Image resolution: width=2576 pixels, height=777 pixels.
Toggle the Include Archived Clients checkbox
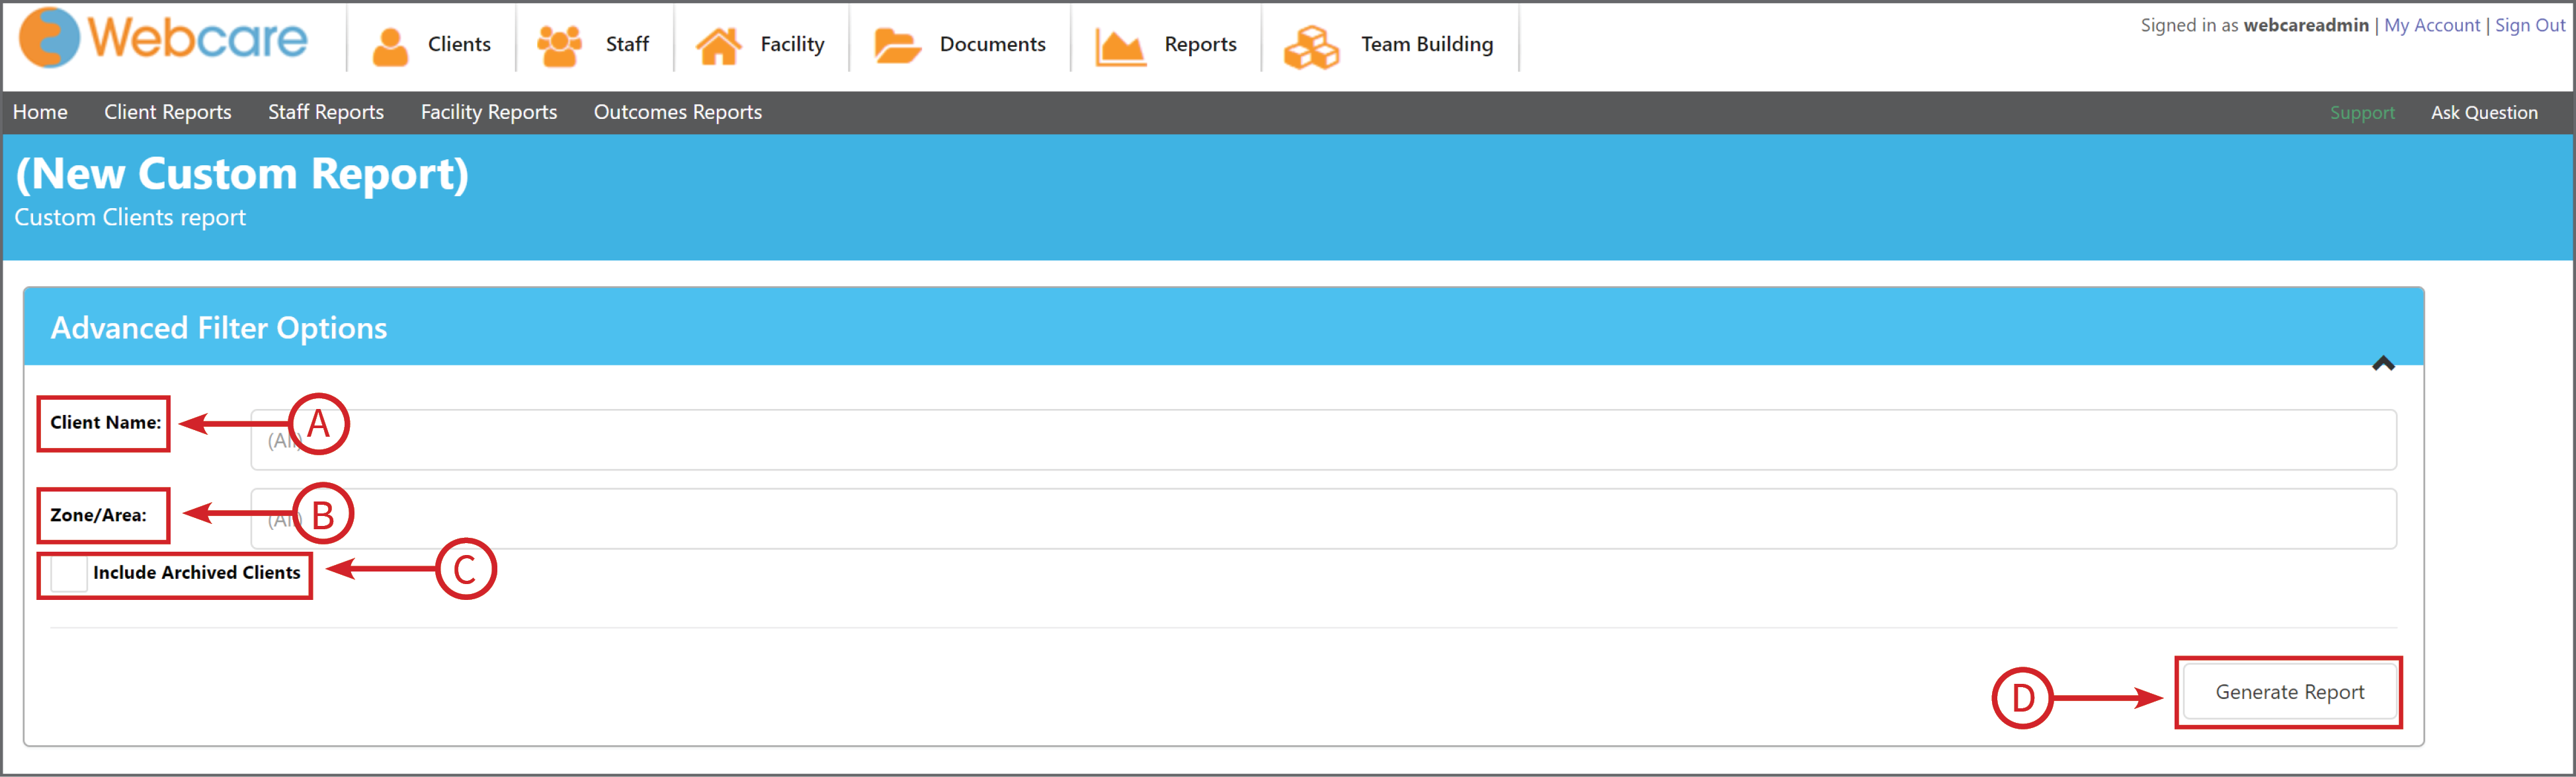[x=69, y=573]
